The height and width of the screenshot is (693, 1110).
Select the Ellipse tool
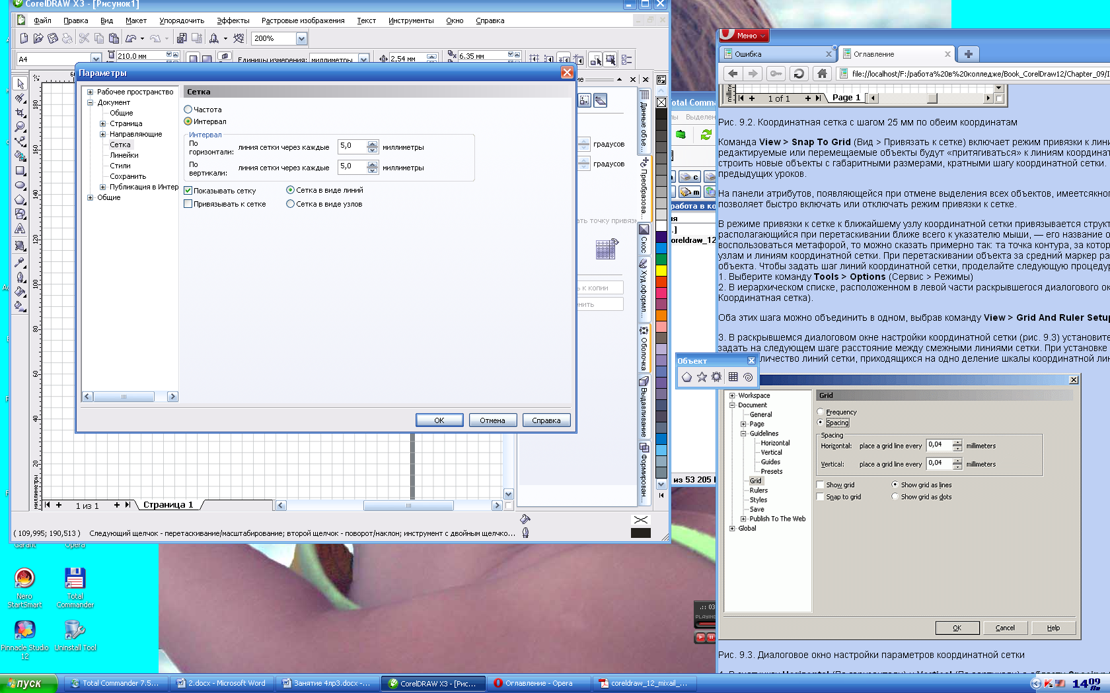point(20,185)
